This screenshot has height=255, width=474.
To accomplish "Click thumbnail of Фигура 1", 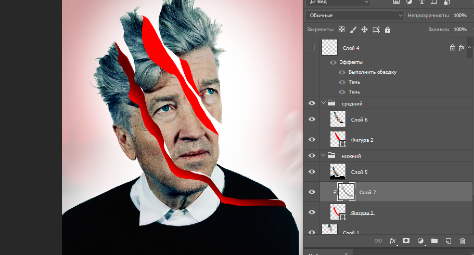I will point(338,212).
